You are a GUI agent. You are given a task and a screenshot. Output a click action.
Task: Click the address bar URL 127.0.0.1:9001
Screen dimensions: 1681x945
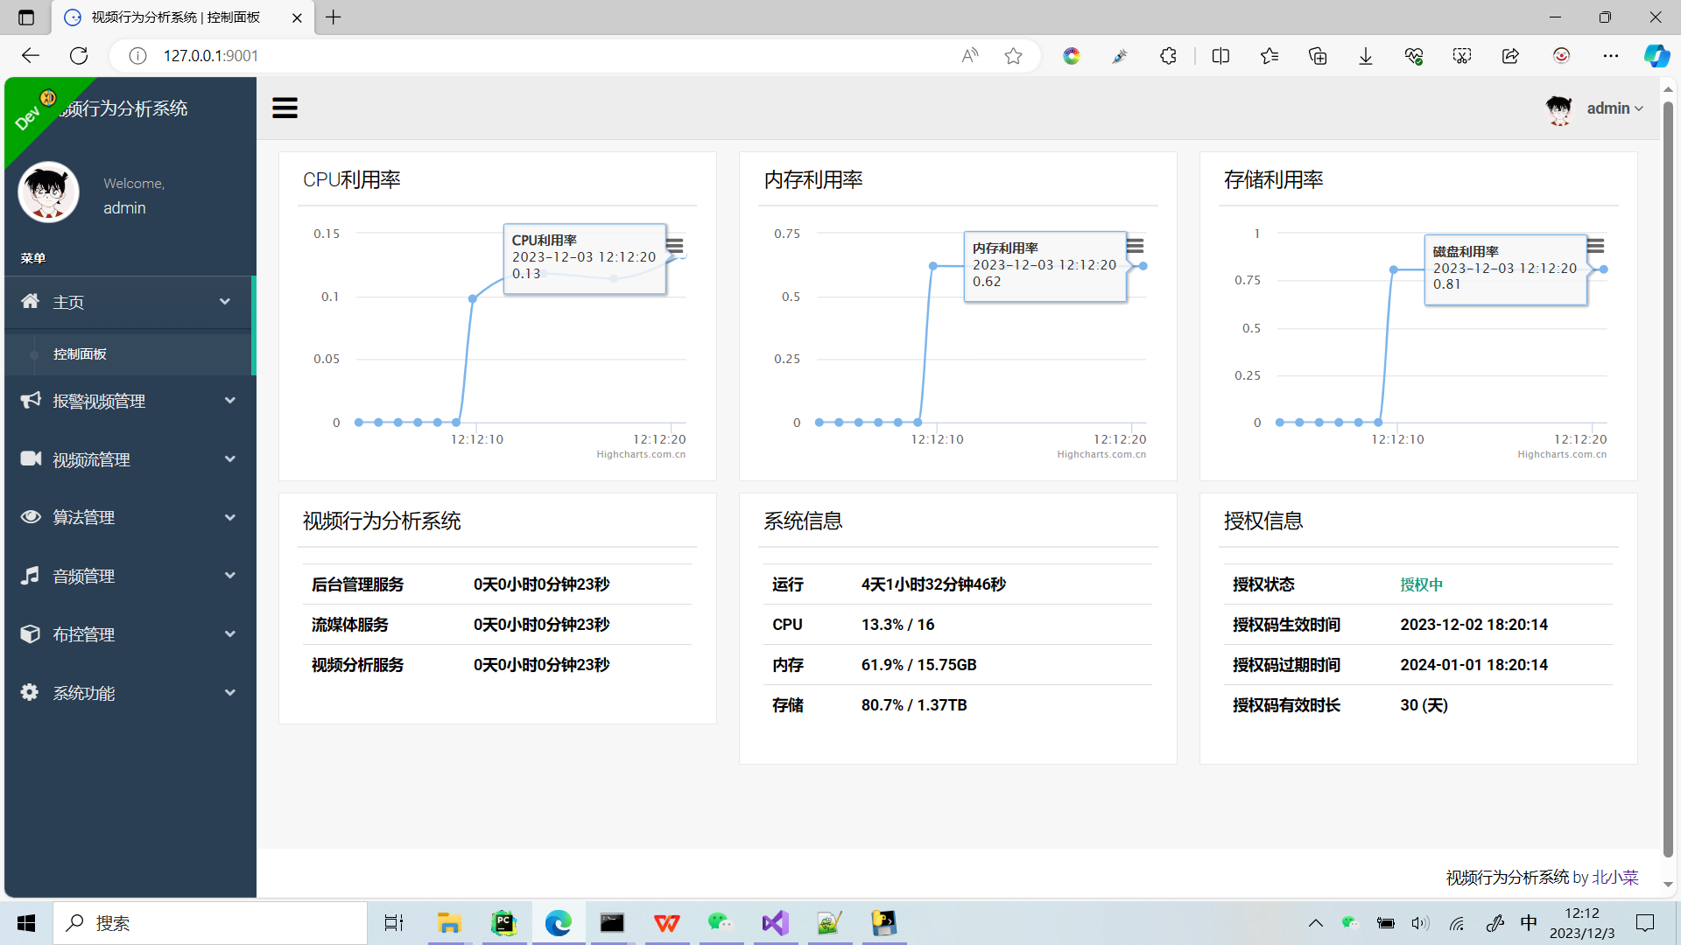211,56
